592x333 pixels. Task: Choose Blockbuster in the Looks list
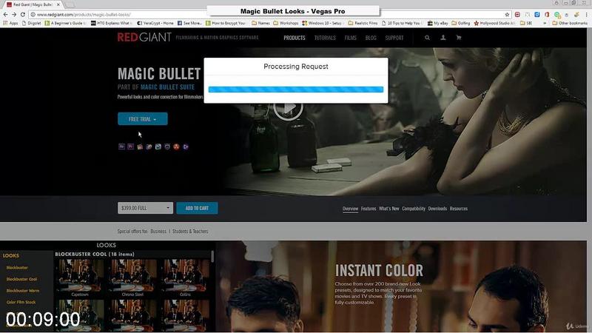tap(17, 267)
